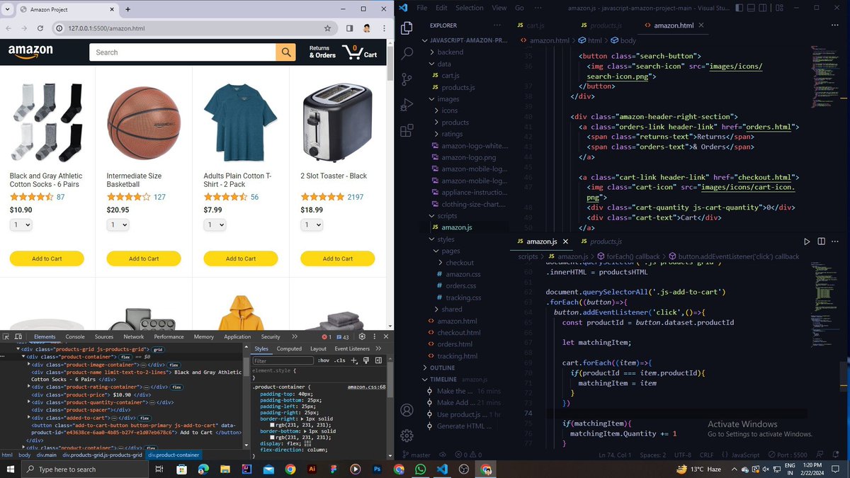Open Chrome side panel icon
The width and height of the screenshot is (850, 478).
pyautogui.click(x=349, y=28)
